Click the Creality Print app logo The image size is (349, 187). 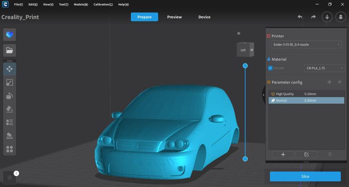(x=5, y=4)
